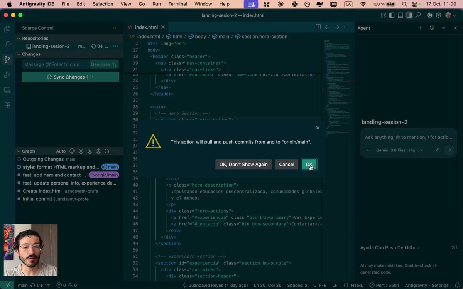Open Agent conversation history
This screenshot has width=463, height=289.
coord(432,28)
